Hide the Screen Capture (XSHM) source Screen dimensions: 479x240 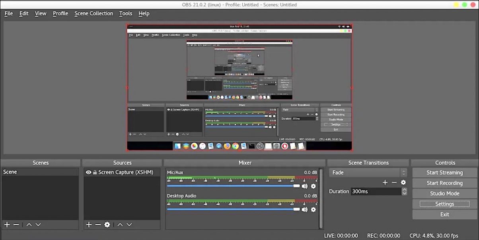tap(89, 173)
